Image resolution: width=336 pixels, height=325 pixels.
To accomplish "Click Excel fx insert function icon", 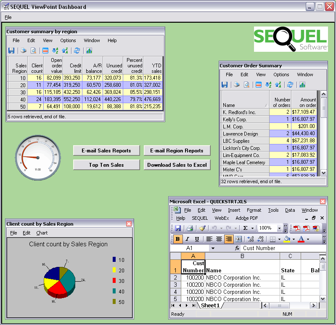I will [x=237, y=248].
